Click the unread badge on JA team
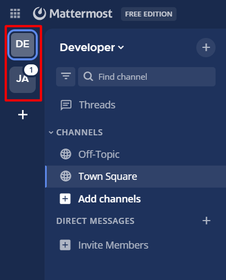 (31, 70)
